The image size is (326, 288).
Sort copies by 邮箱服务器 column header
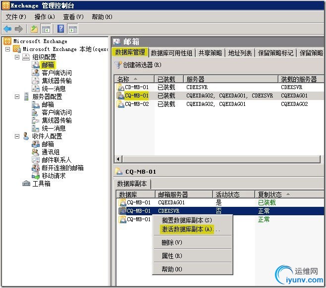pyautogui.click(x=184, y=194)
